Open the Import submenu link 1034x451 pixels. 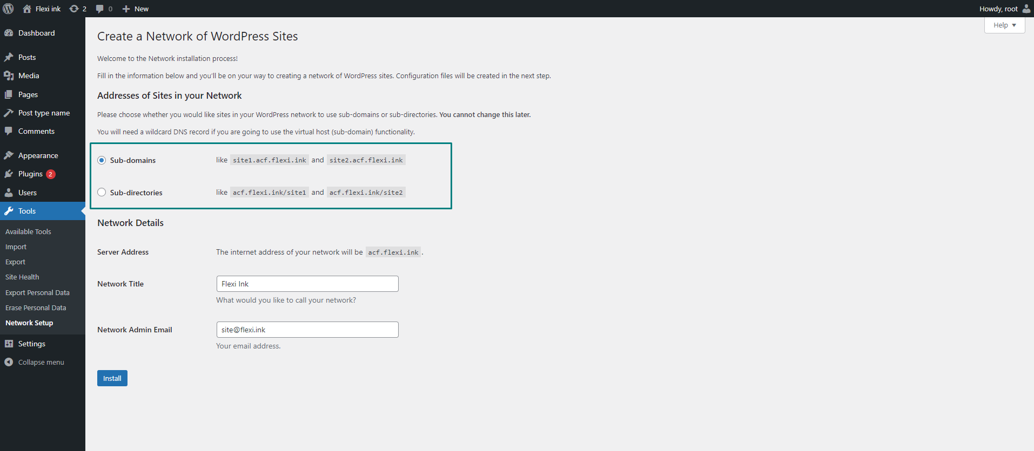pyautogui.click(x=16, y=247)
